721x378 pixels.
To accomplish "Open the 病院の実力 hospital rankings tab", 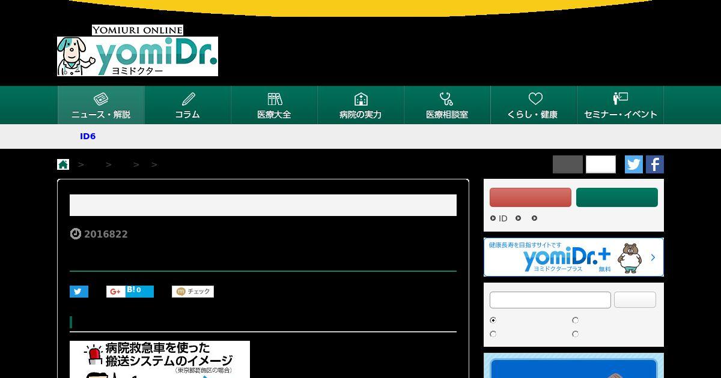I will pyautogui.click(x=360, y=105).
